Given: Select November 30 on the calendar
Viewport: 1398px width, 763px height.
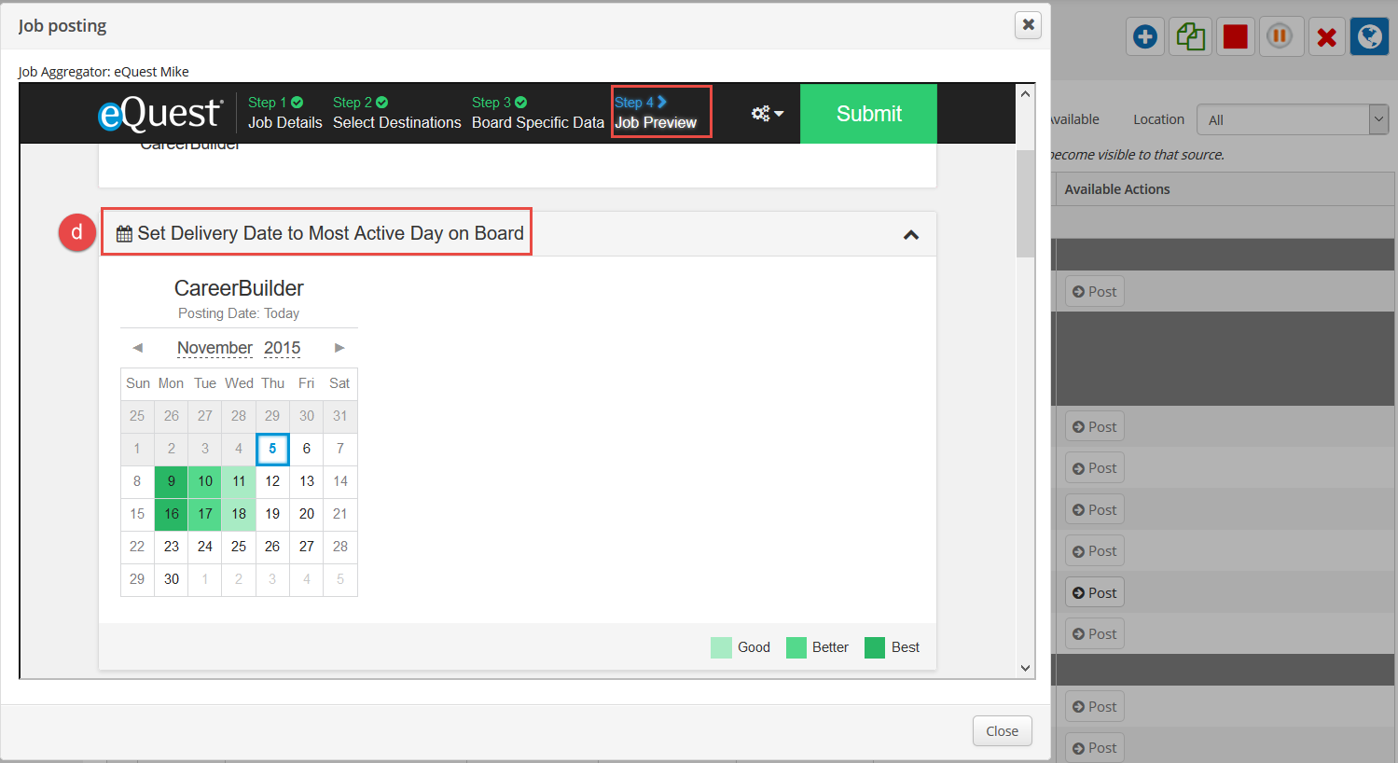Looking at the screenshot, I should click(x=172, y=579).
